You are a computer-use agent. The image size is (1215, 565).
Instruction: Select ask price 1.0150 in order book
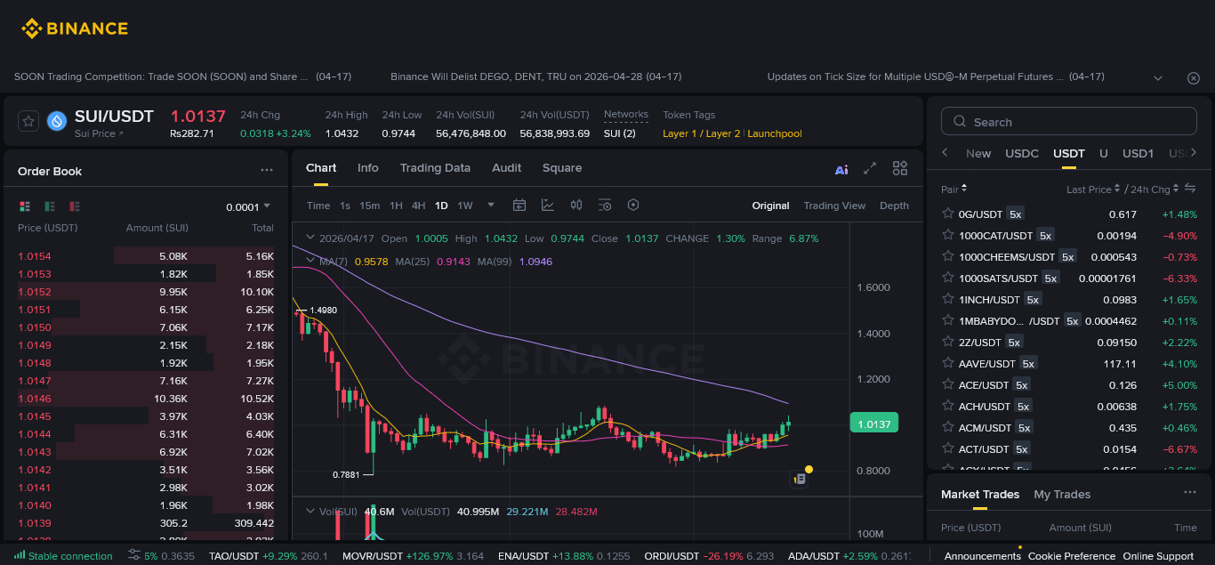[35, 327]
